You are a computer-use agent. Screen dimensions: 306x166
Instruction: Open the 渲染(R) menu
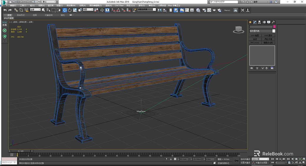pos(109,6)
